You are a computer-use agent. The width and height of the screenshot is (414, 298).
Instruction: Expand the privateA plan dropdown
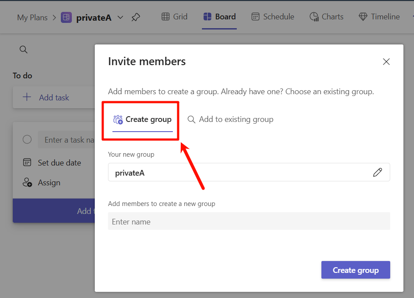tap(120, 17)
